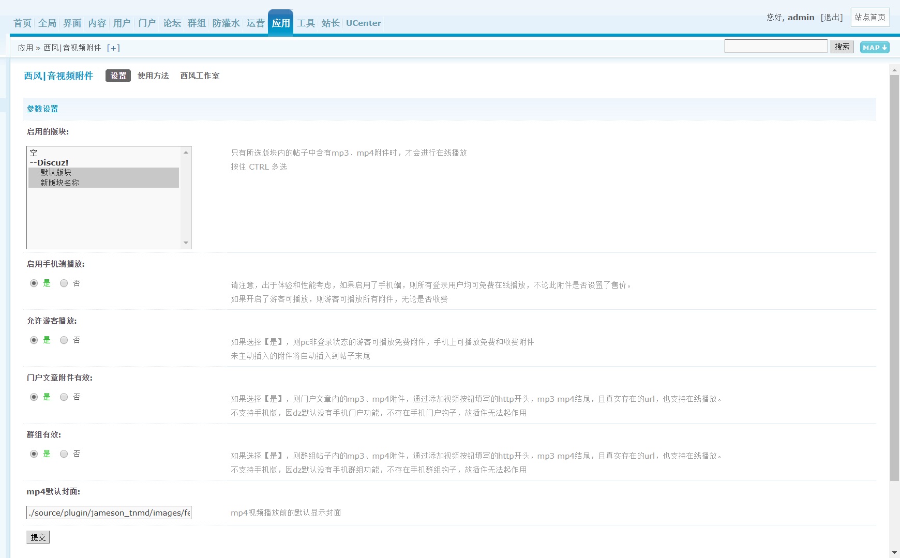
Task: Select 否 for 群组有效
Action: pos(64,454)
